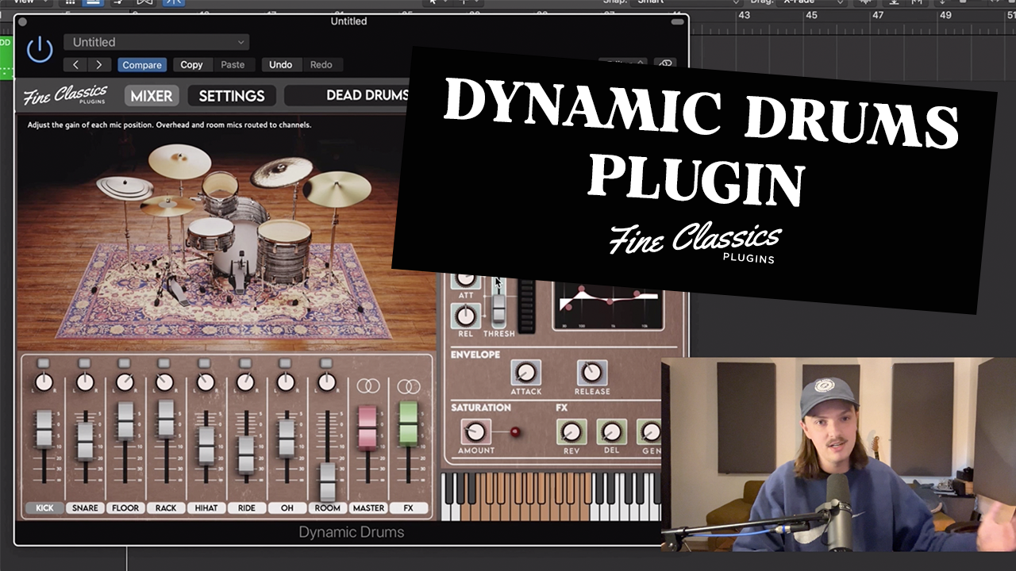1016x571 pixels.
Task: Toggle the mute square above the Hihat fader
Action: (x=205, y=362)
